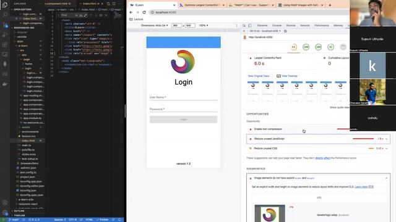Switch to the Network tab in DevTools
The width and height of the screenshot is (396, 222).
pyautogui.click(x=305, y=25)
